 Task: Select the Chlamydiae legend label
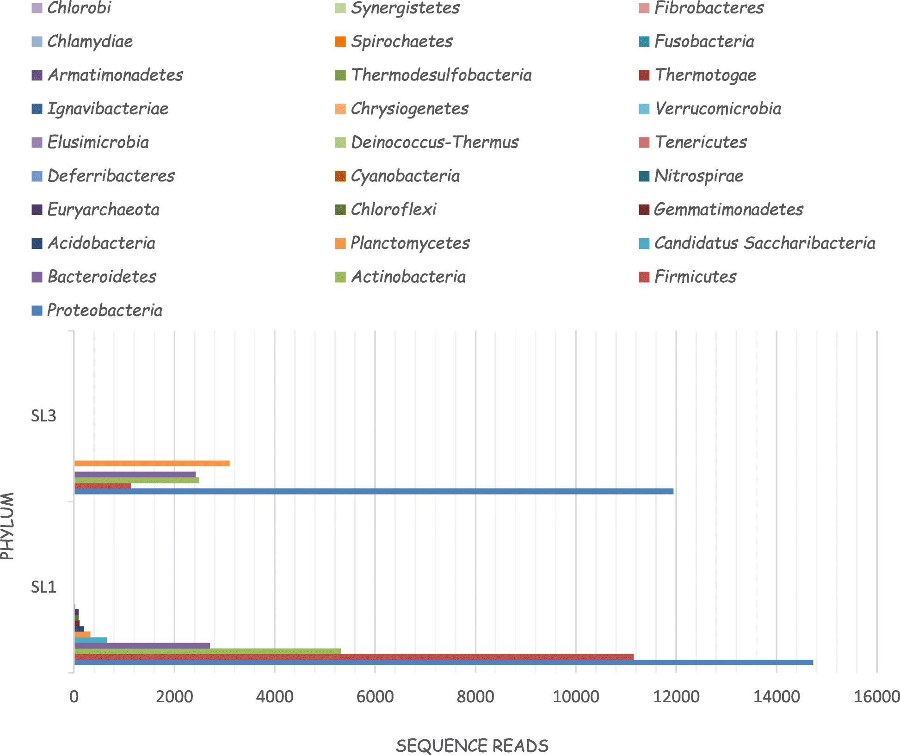90,42
